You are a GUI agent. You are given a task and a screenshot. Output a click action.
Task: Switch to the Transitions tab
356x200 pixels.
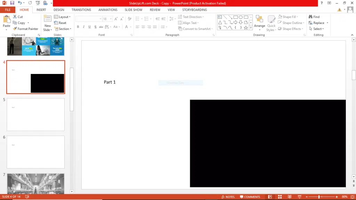pyautogui.click(x=81, y=10)
